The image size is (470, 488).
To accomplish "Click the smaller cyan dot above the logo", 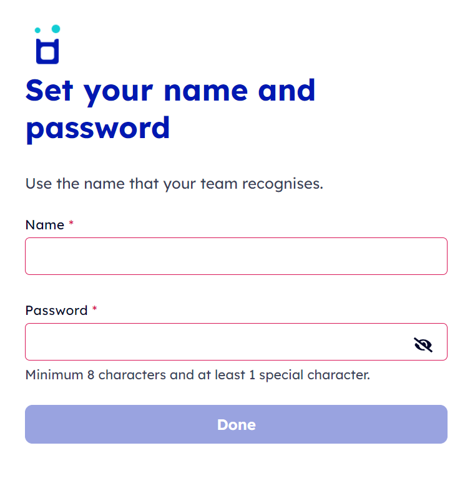I will pyautogui.click(x=37, y=30).
